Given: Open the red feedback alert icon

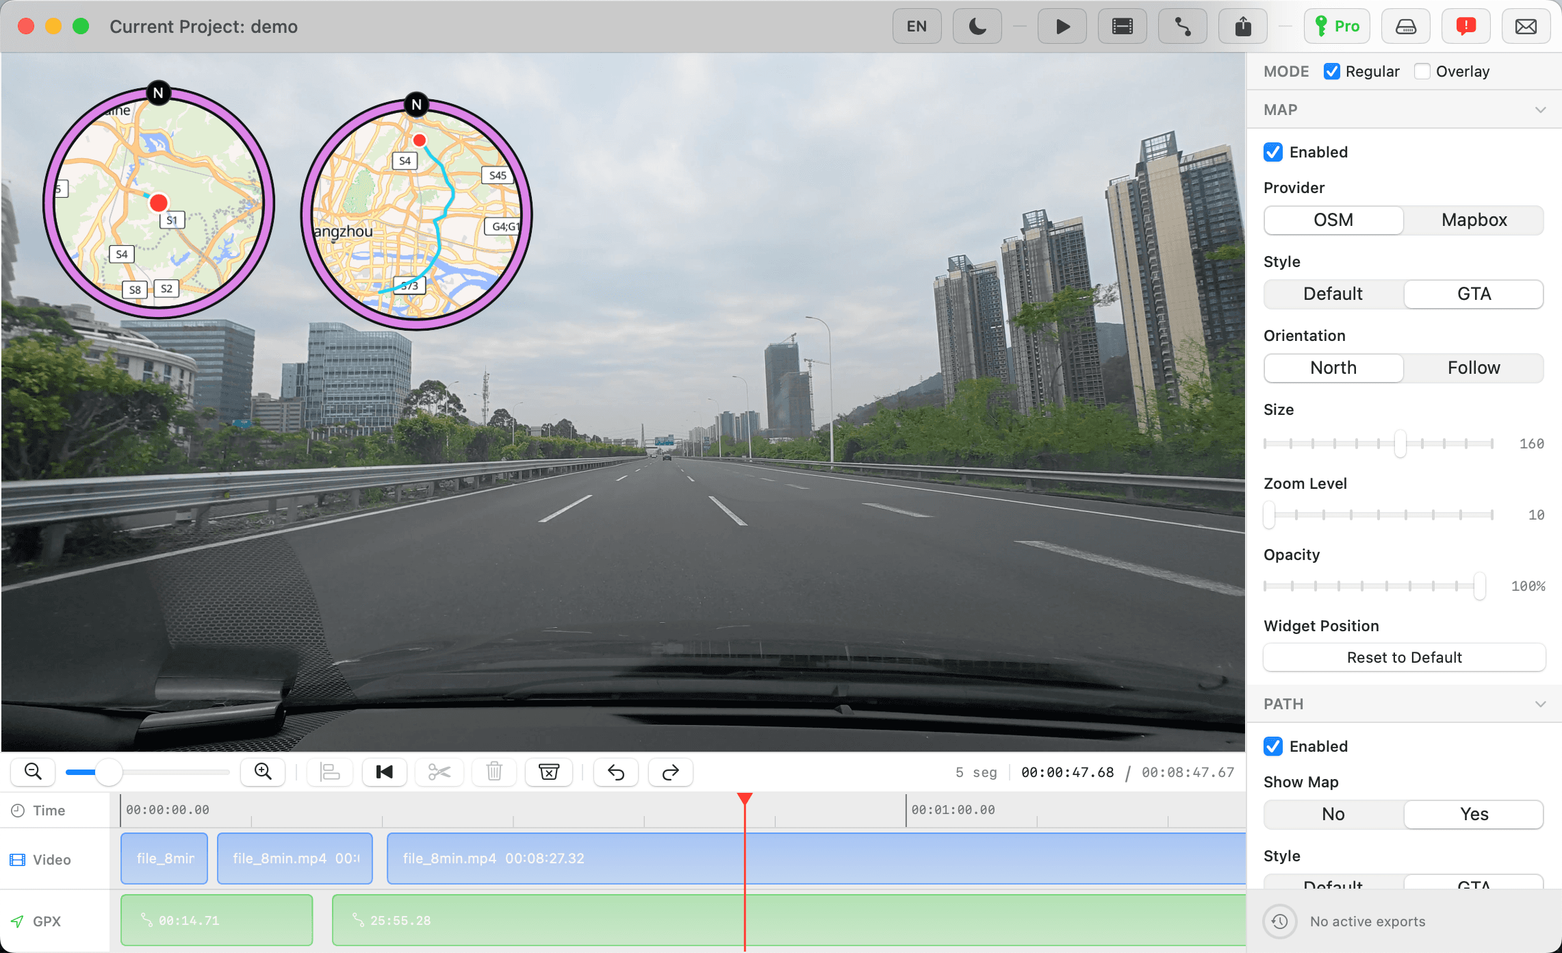Looking at the screenshot, I should [1465, 27].
